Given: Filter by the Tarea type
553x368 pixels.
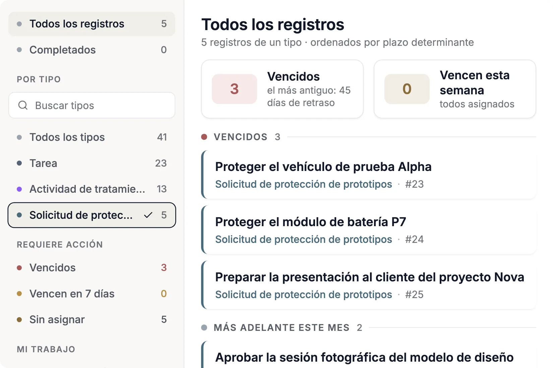Looking at the screenshot, I should coord(92,163).
